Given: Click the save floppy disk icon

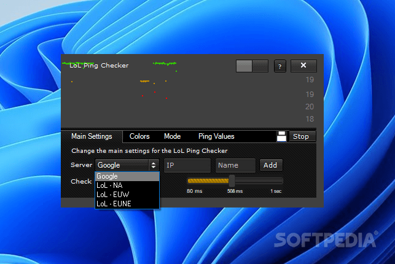Looking at the screenshot, I should pyautogui.click(x=281, y=136).
